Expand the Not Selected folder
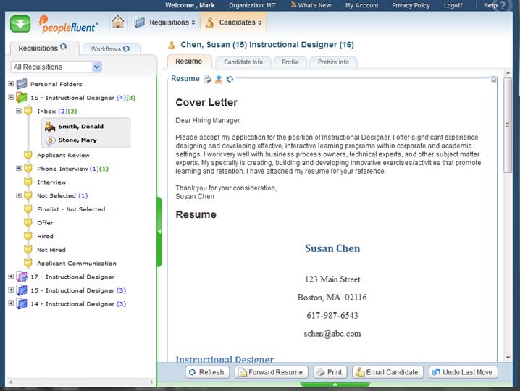520x391 pixels. [x=19, y=195]
